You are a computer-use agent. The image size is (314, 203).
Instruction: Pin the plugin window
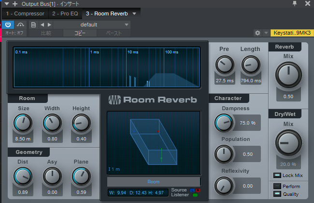point(295,3)
